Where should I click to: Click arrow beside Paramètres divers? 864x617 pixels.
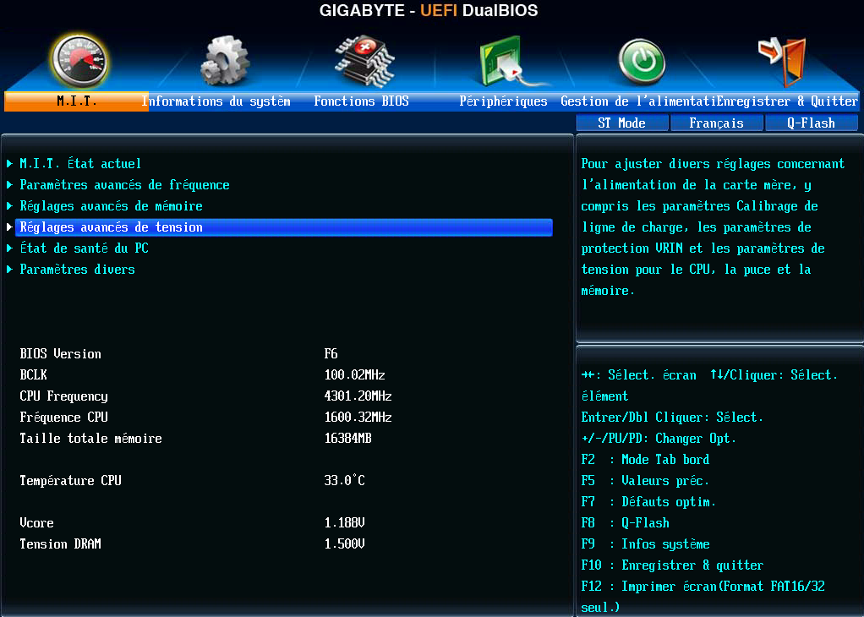[9, 270]
